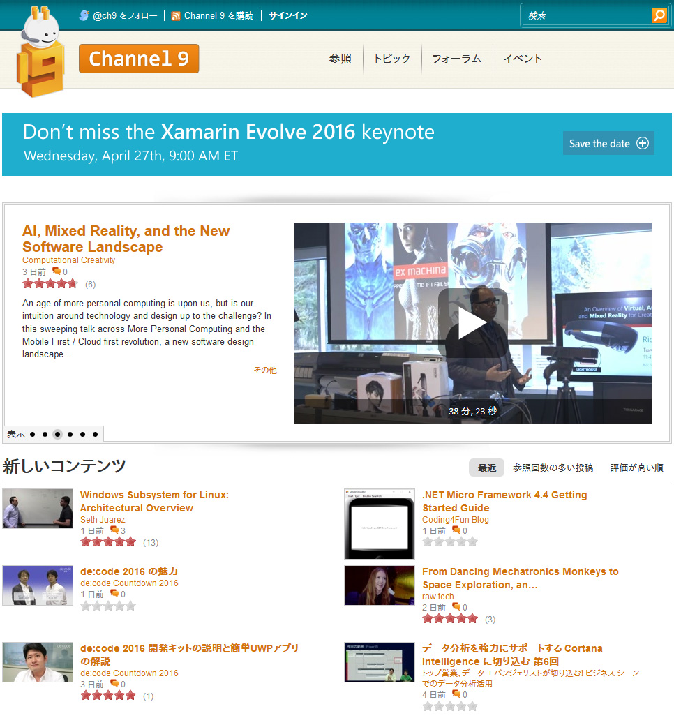
Task: Open .NET Micro Framework 4.4 Getting Started Guide
Action: coord(504,502)
